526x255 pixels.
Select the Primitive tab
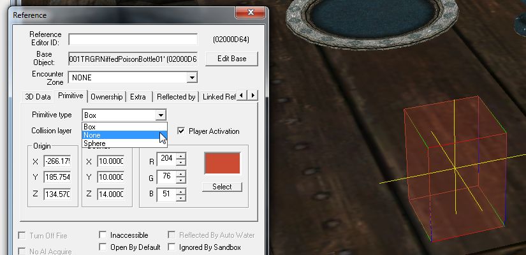point(70,96)
